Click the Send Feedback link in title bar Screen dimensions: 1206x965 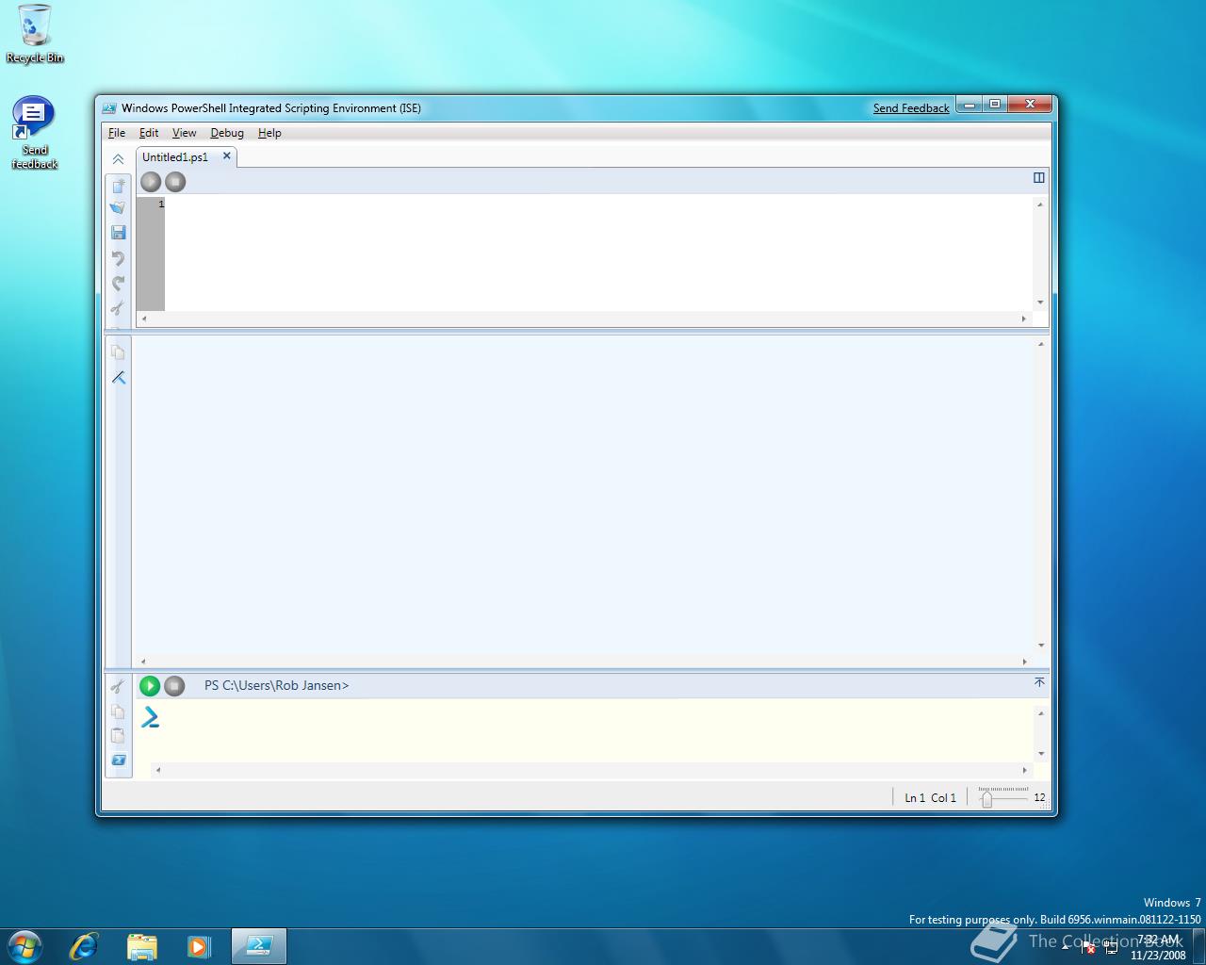911,108
